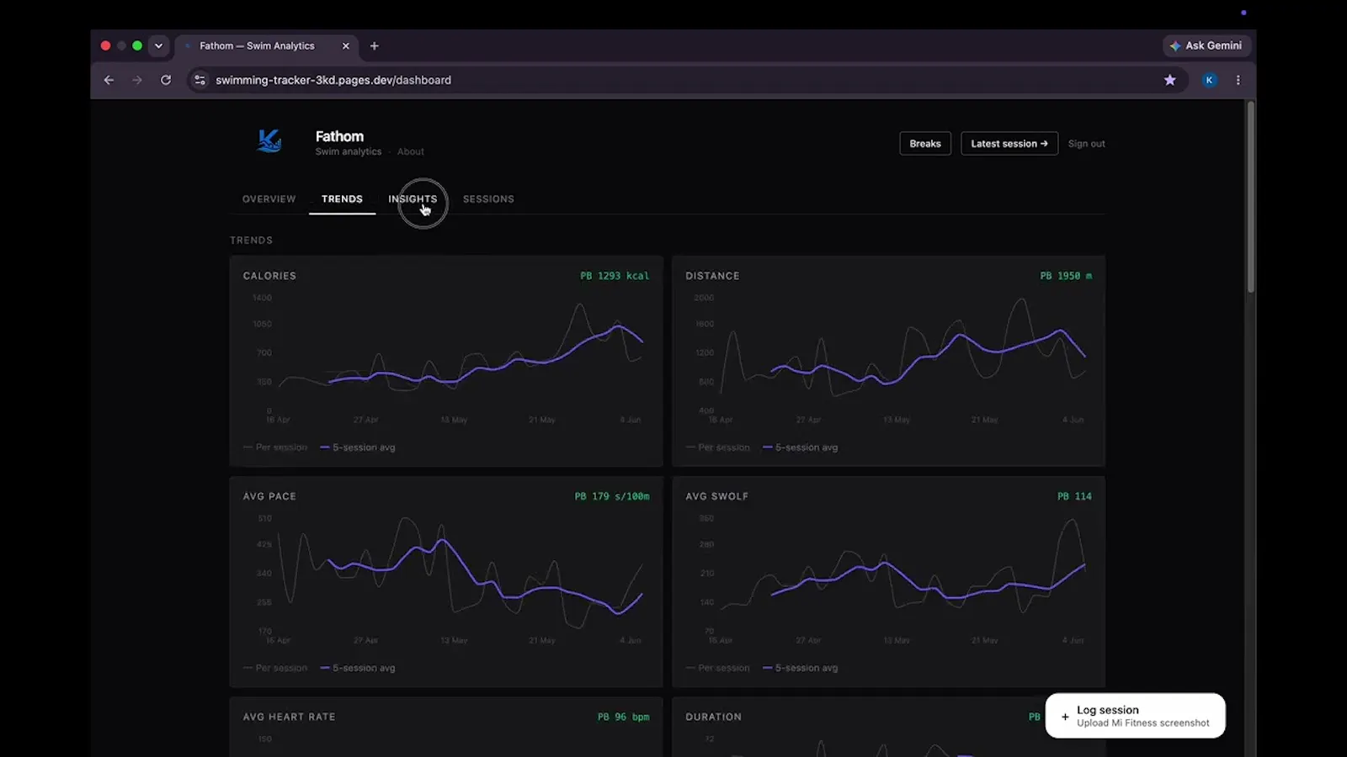Click the AVG PACE chart heading
This screenshot has width=1347, height=757.
pos(269,496)
